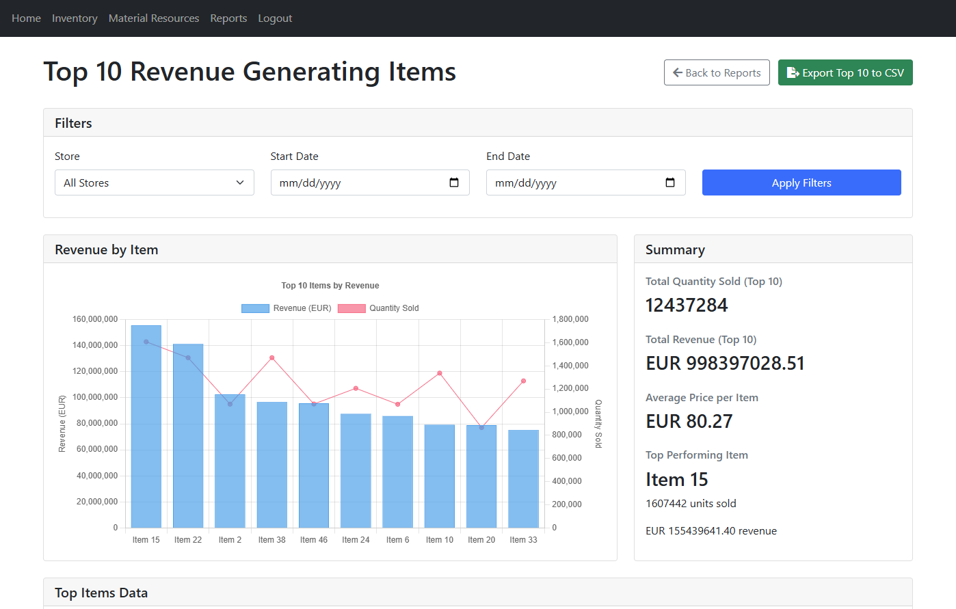Expand the All Stores dropdown
The image size is (956, 609).
154,182
